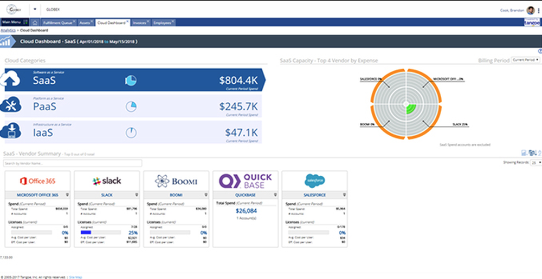Screen dimensions: 542x279
Task: Expand the Slack card menu arrow
Action: (137, 195)
